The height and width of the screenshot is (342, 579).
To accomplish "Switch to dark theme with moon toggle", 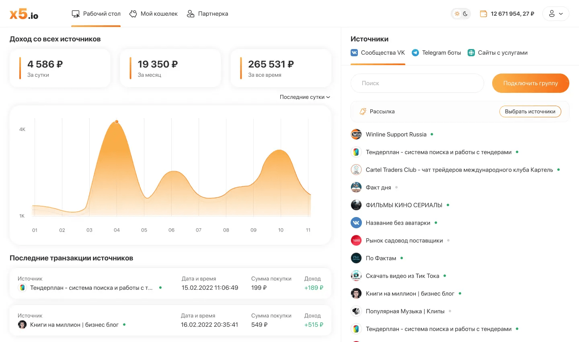I will [x=465, y=13].
